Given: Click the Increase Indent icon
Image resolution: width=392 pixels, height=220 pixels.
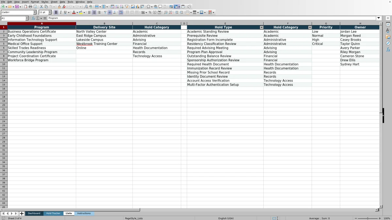Looking at the screenshot, I should [177, 12].
